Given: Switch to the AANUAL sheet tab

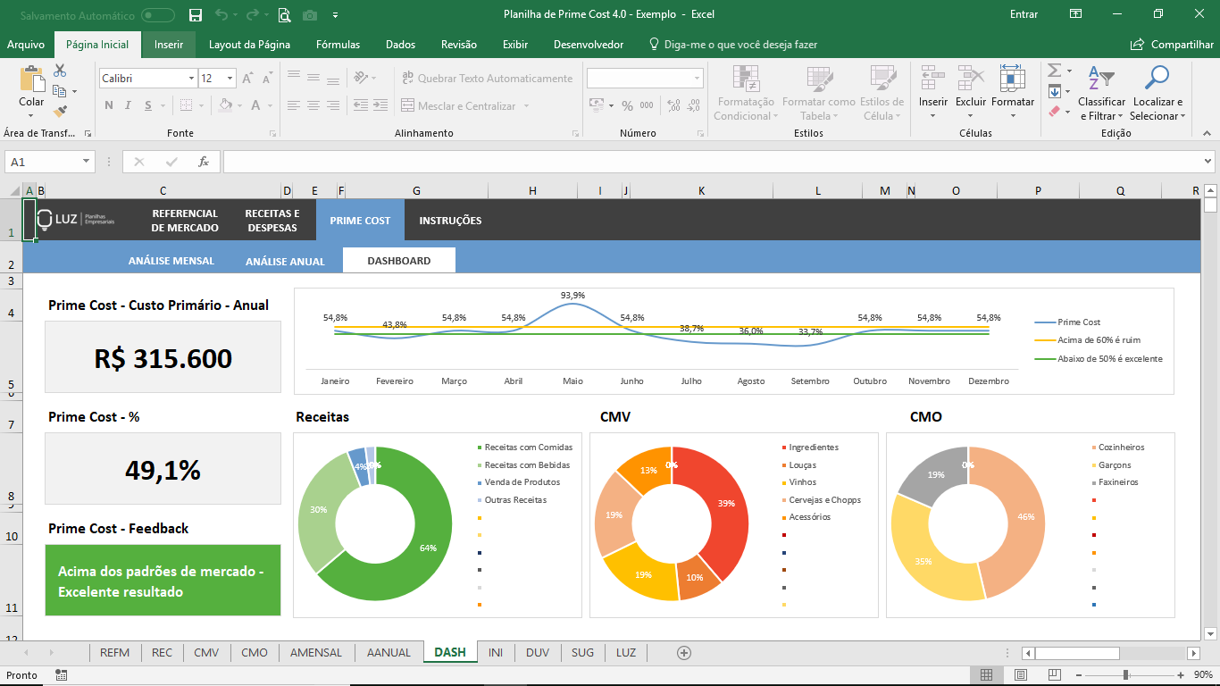Looking at the screenshot, I should point(389,652).
